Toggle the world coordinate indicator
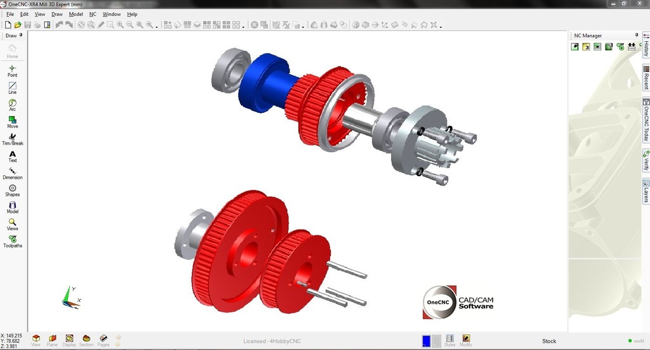The image size is (650, 350). [x=635, y=341]
